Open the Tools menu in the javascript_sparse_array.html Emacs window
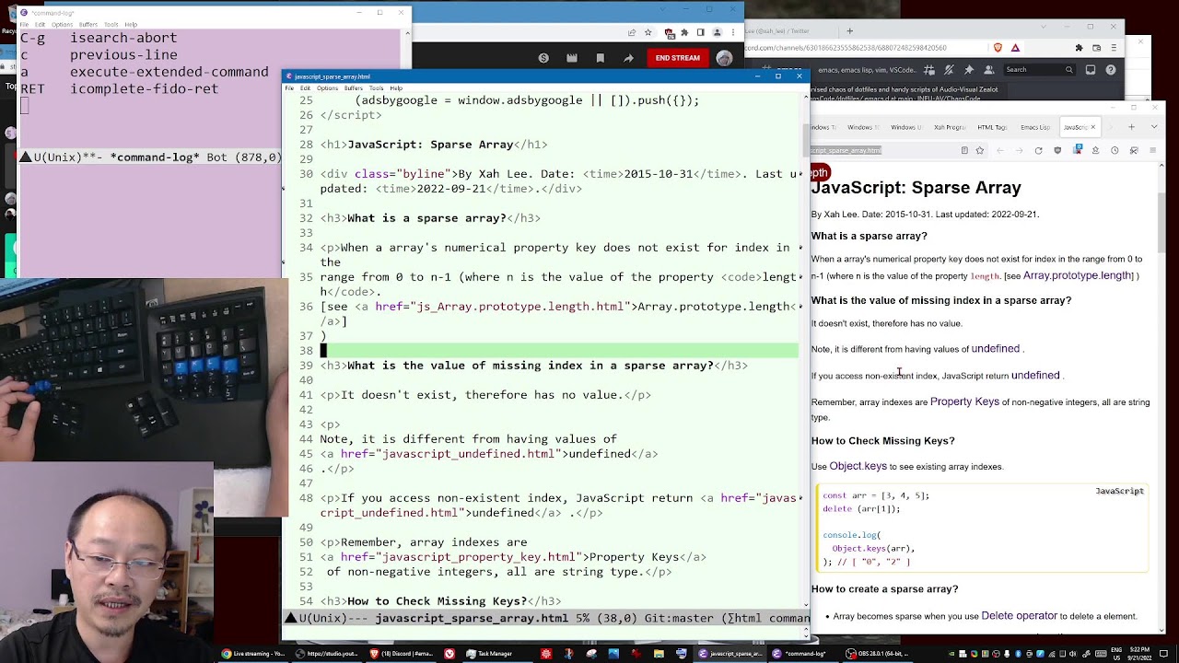 click(376, 88)
